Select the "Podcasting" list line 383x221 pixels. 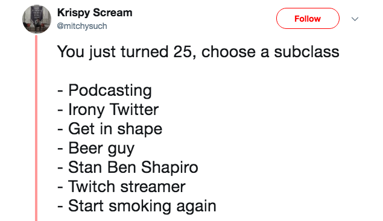tap(104, 90)
